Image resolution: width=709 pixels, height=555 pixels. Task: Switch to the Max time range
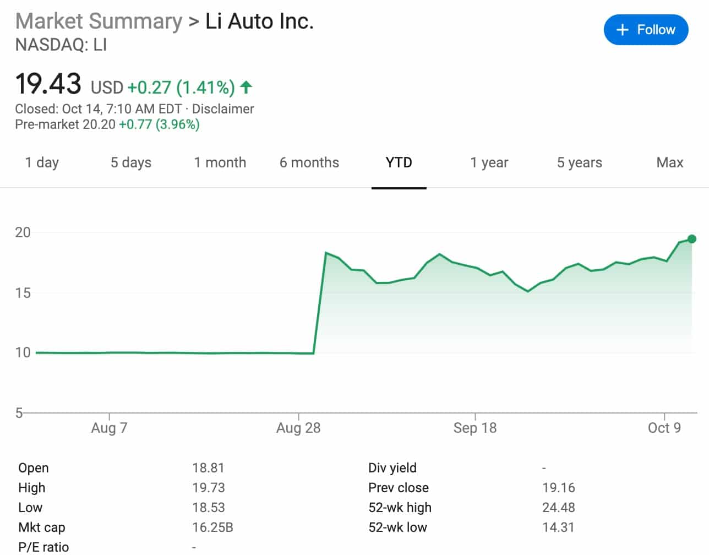tap(669, 162)
